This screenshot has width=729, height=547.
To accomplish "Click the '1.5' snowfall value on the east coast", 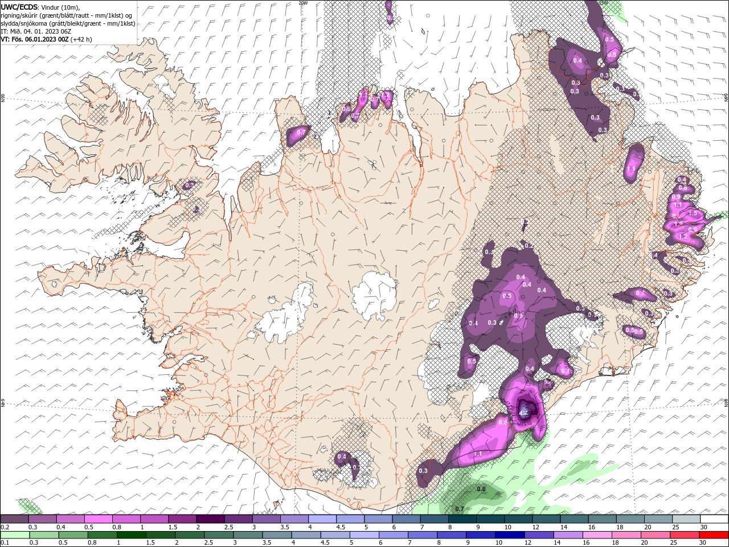I will point(693,213).
